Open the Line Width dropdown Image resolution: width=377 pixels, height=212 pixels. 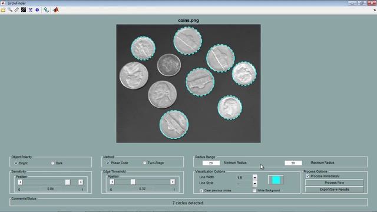[x=255, y=178]
